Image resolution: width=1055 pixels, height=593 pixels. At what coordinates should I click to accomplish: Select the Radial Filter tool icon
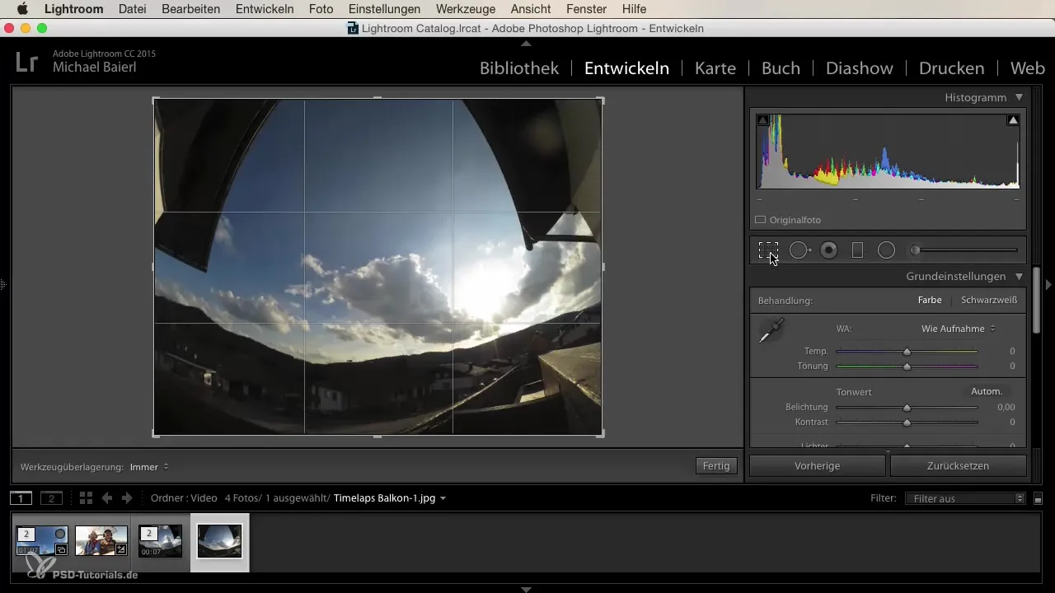point(886,250)
